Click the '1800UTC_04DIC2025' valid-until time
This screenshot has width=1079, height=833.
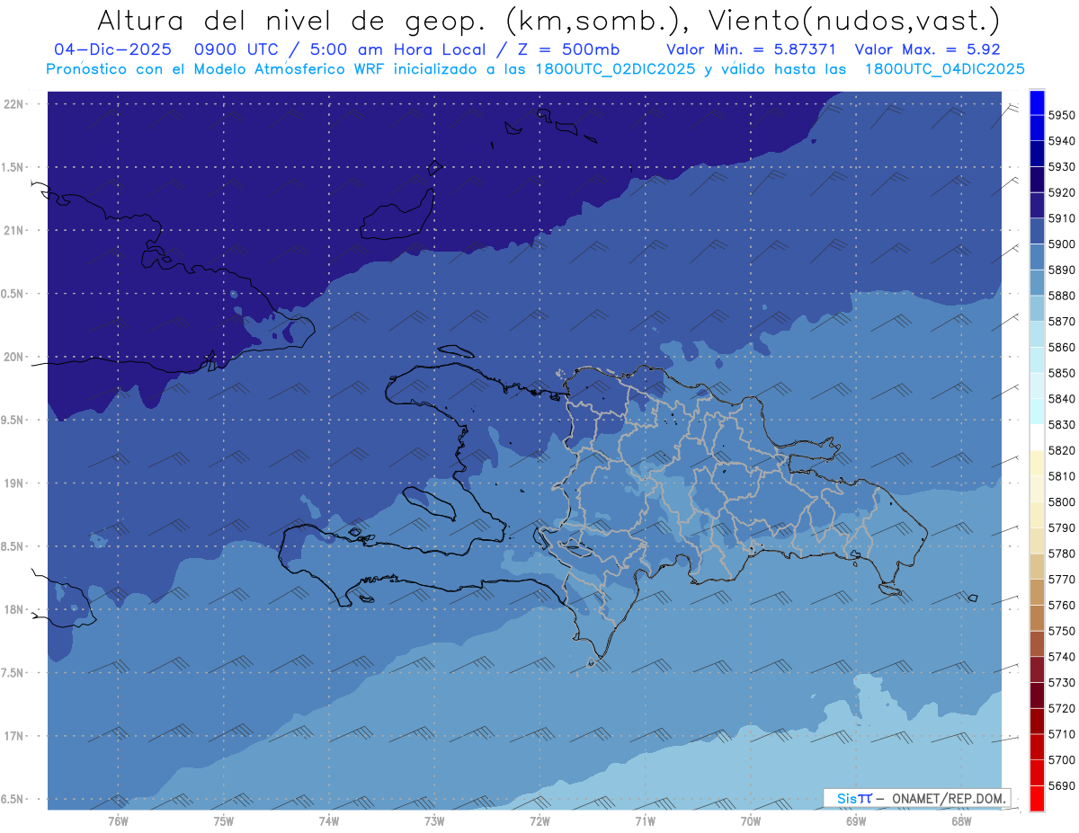pyautogui.click(x=944, y=69)
